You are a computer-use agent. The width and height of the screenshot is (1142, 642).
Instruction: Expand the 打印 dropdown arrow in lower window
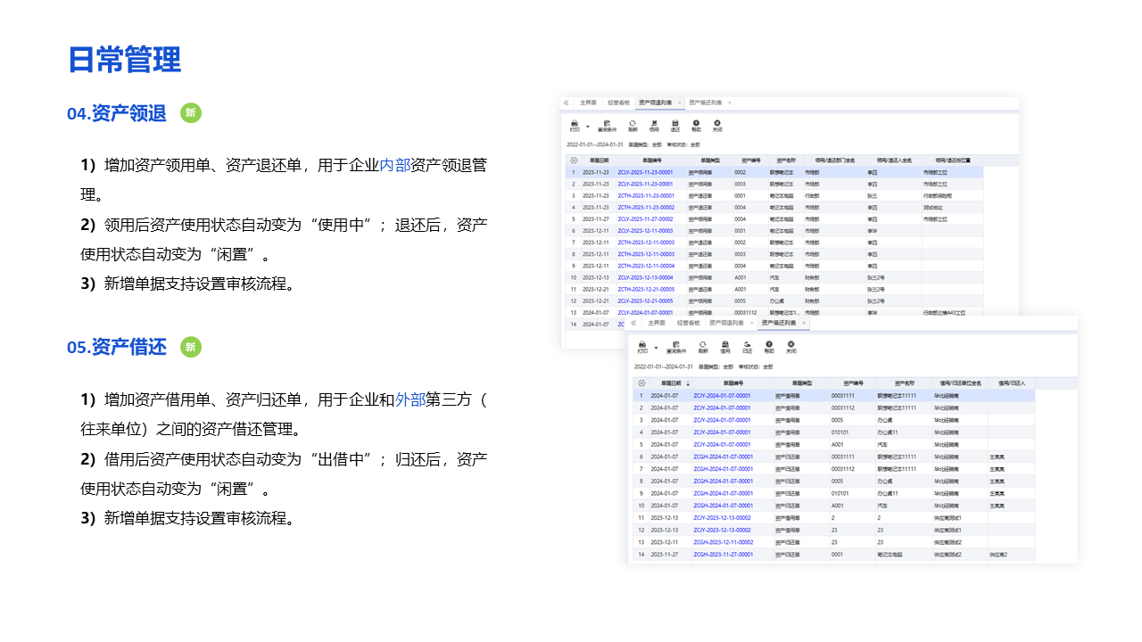(656, 347)
